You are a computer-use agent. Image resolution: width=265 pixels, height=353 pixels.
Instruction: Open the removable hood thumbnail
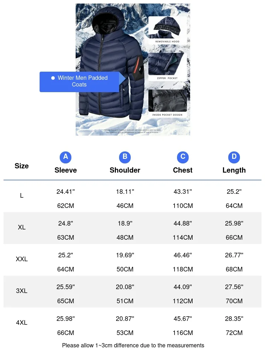tap(167, 30)
